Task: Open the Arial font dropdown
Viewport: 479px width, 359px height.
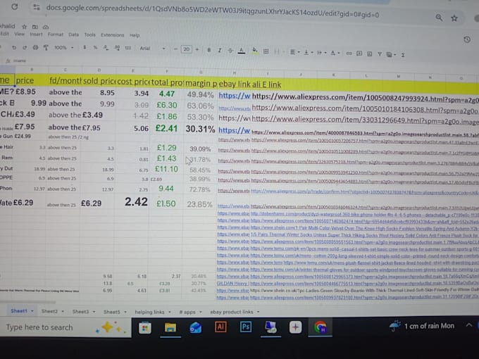Action: click(x=152, y=49)
